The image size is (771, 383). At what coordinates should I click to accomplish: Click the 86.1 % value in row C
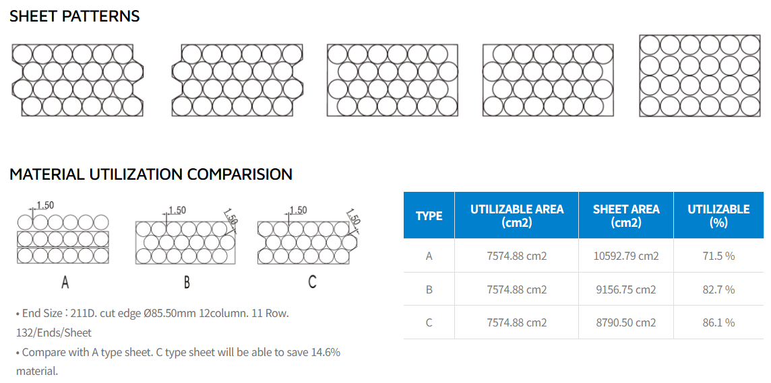[x=718, y=322]
